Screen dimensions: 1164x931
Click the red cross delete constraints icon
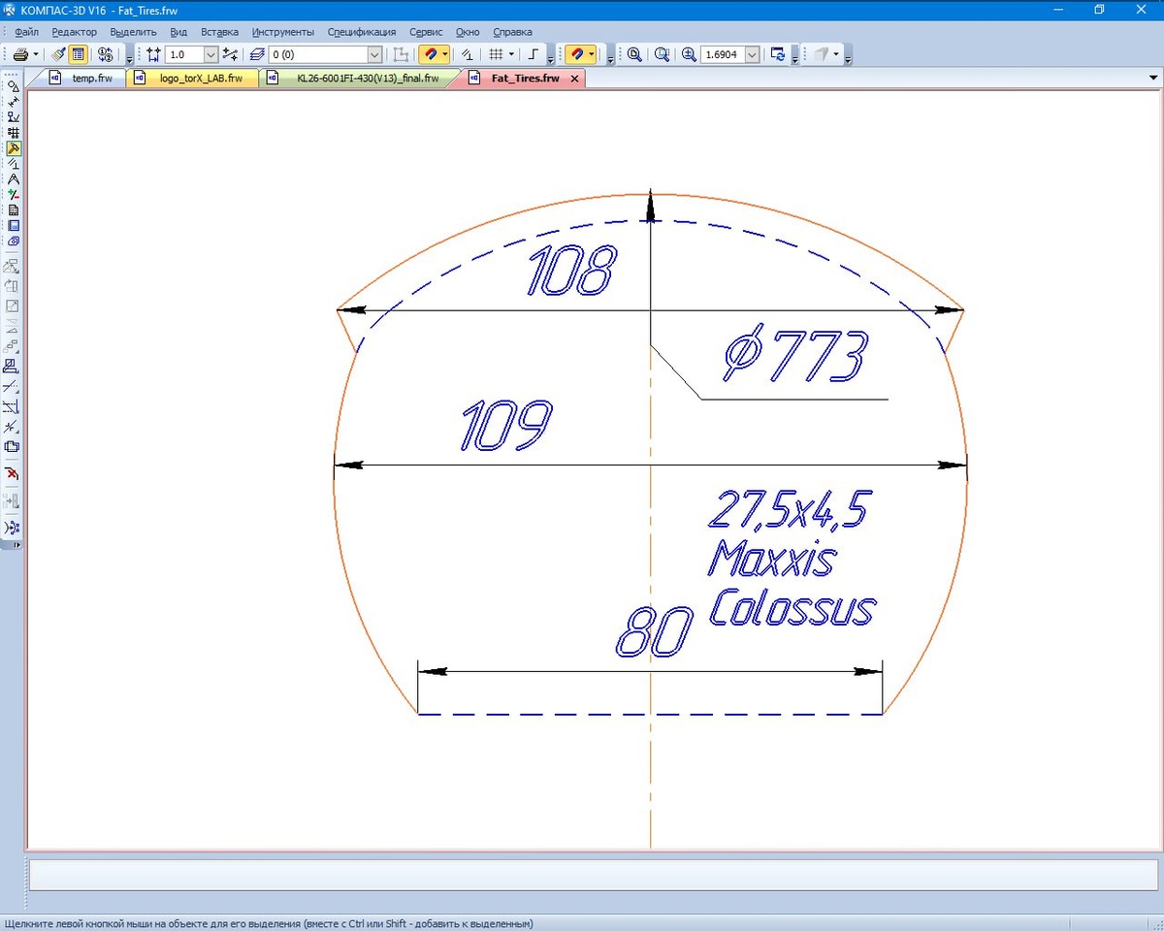[12, 473]
